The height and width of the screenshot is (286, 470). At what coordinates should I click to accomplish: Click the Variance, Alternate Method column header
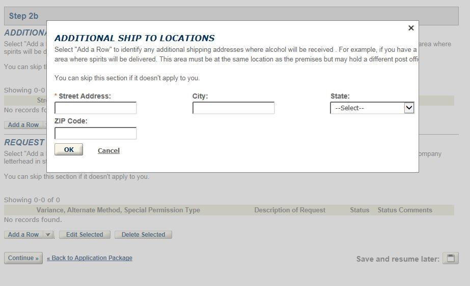tap(118, 210)
